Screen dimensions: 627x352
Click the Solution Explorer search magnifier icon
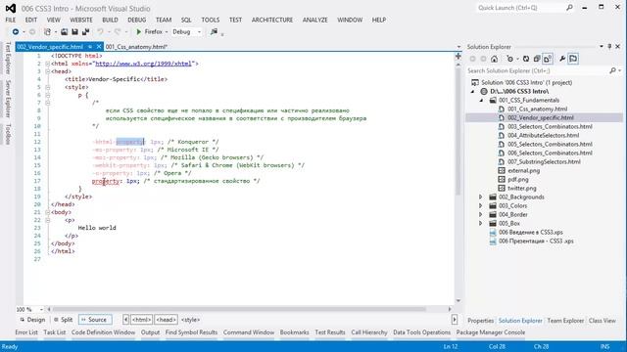pyautogui.click(x=612, y=70)
